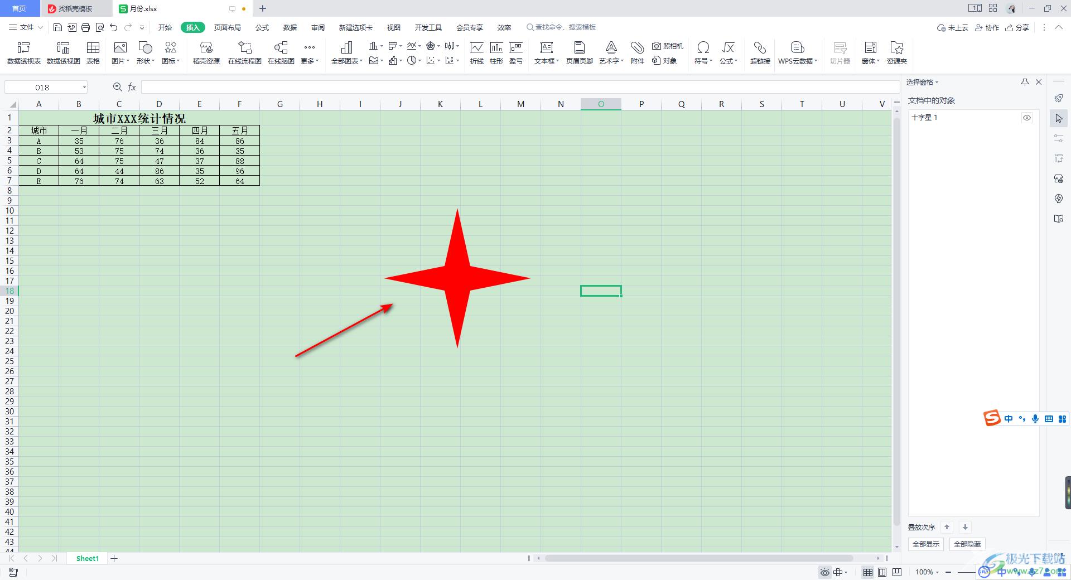The height and width of the screenshot is (580, 1071).
Task: Click the command search box
Action: pyautogui.click(x=561, y=27)
